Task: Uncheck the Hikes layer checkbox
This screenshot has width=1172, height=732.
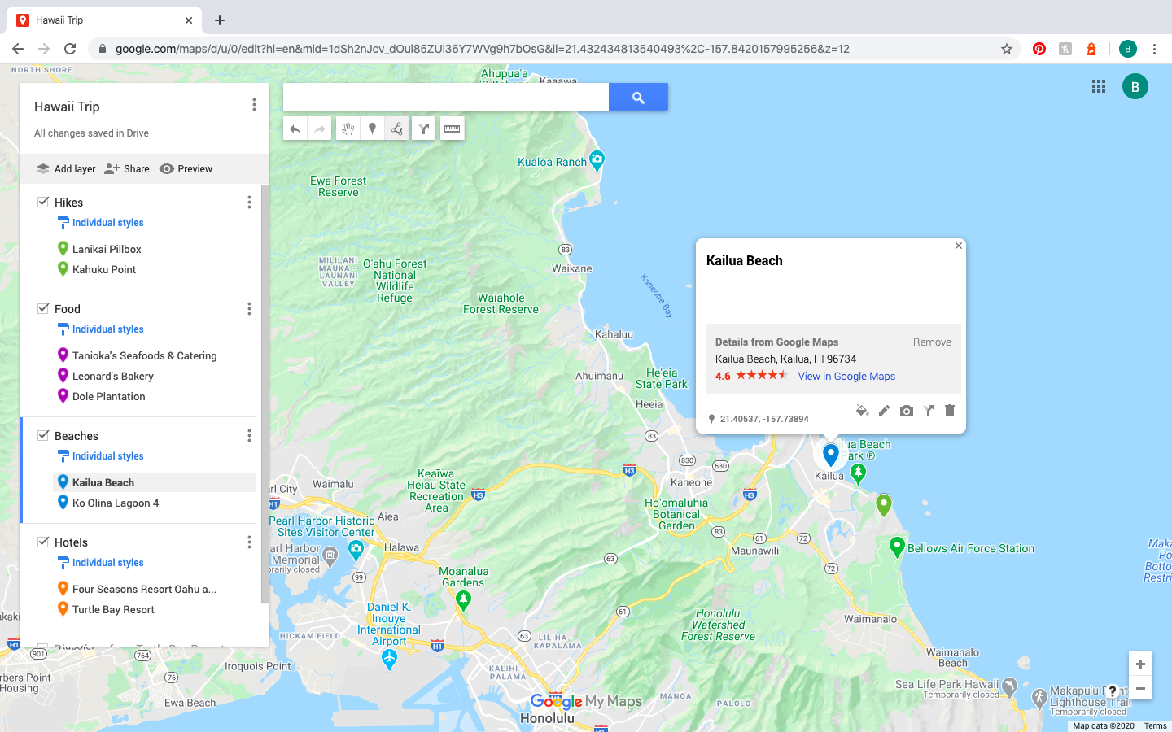Action: click(43, 202)
